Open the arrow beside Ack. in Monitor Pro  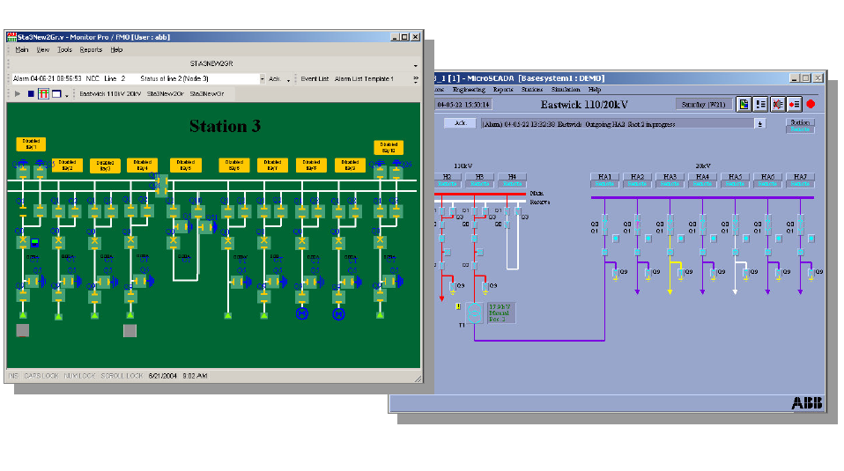pos(288,80)
